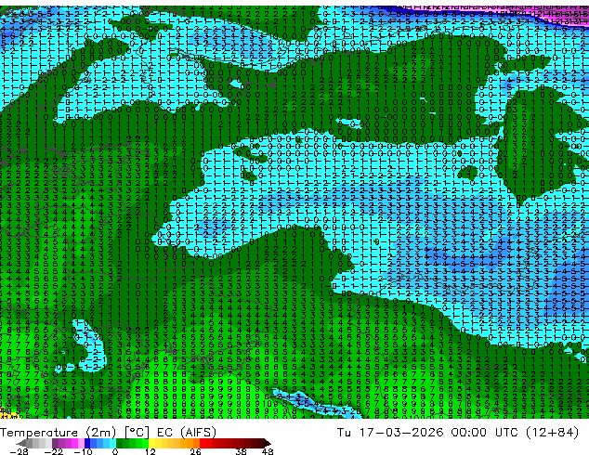This screenshot has height=455, width=589.
Task: Click the '[°C]' unit label
Action: (137, 433)
